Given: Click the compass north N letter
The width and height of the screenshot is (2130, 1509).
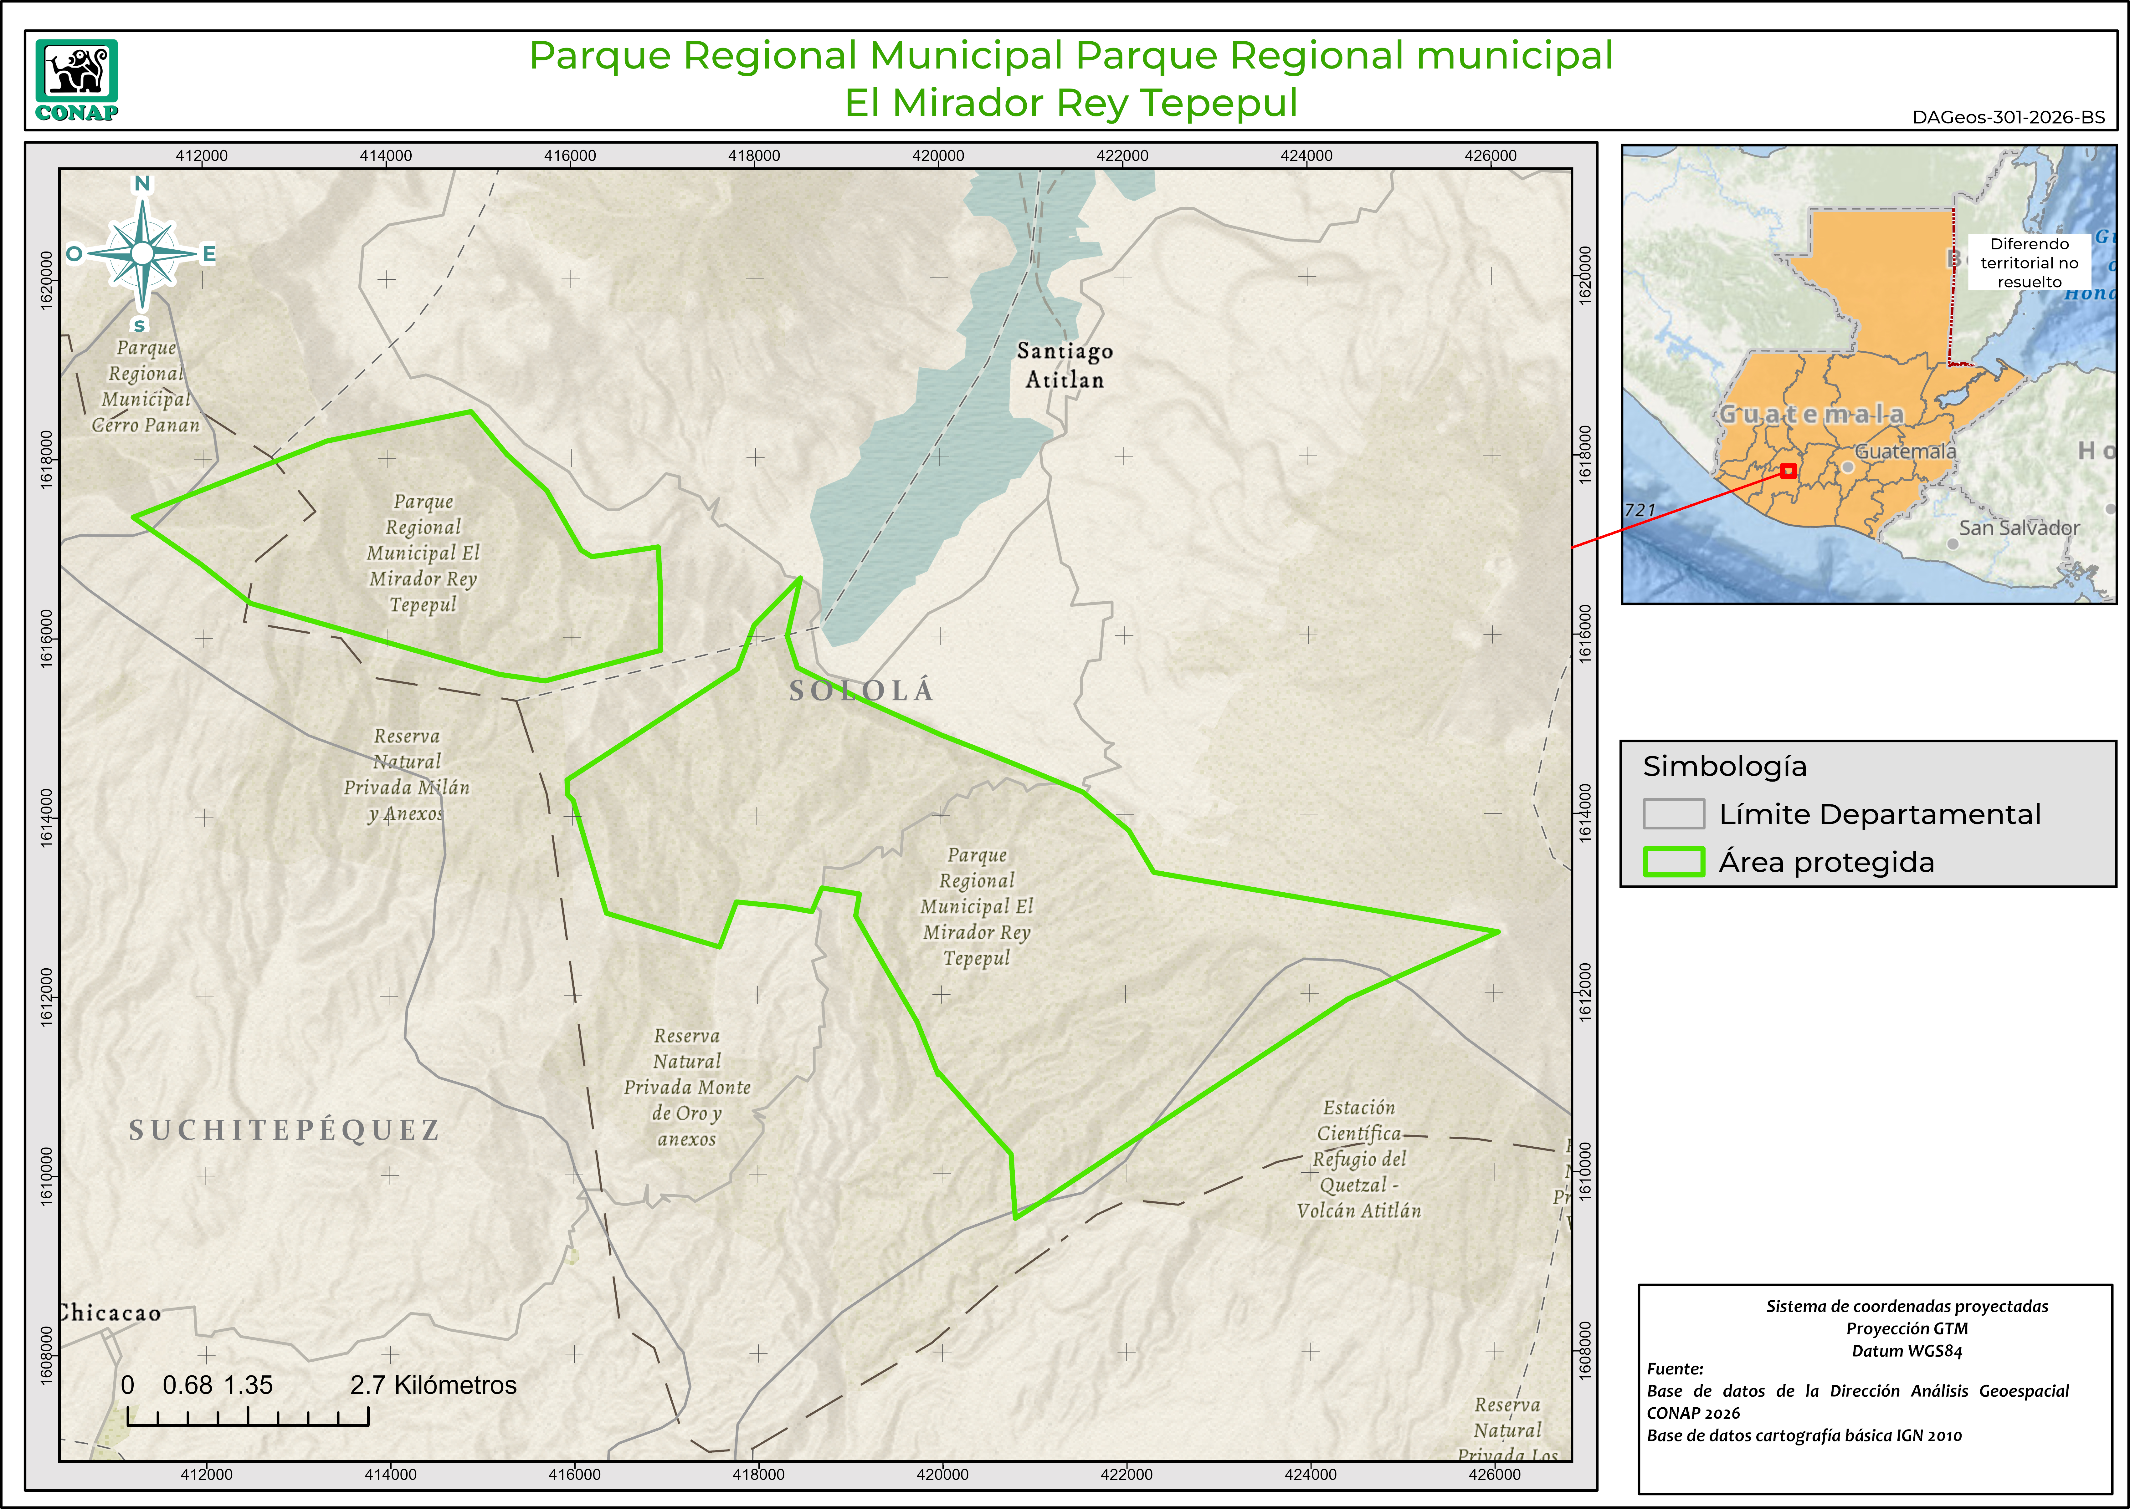Looking at the screenshot, I should (x=142, y=183).
